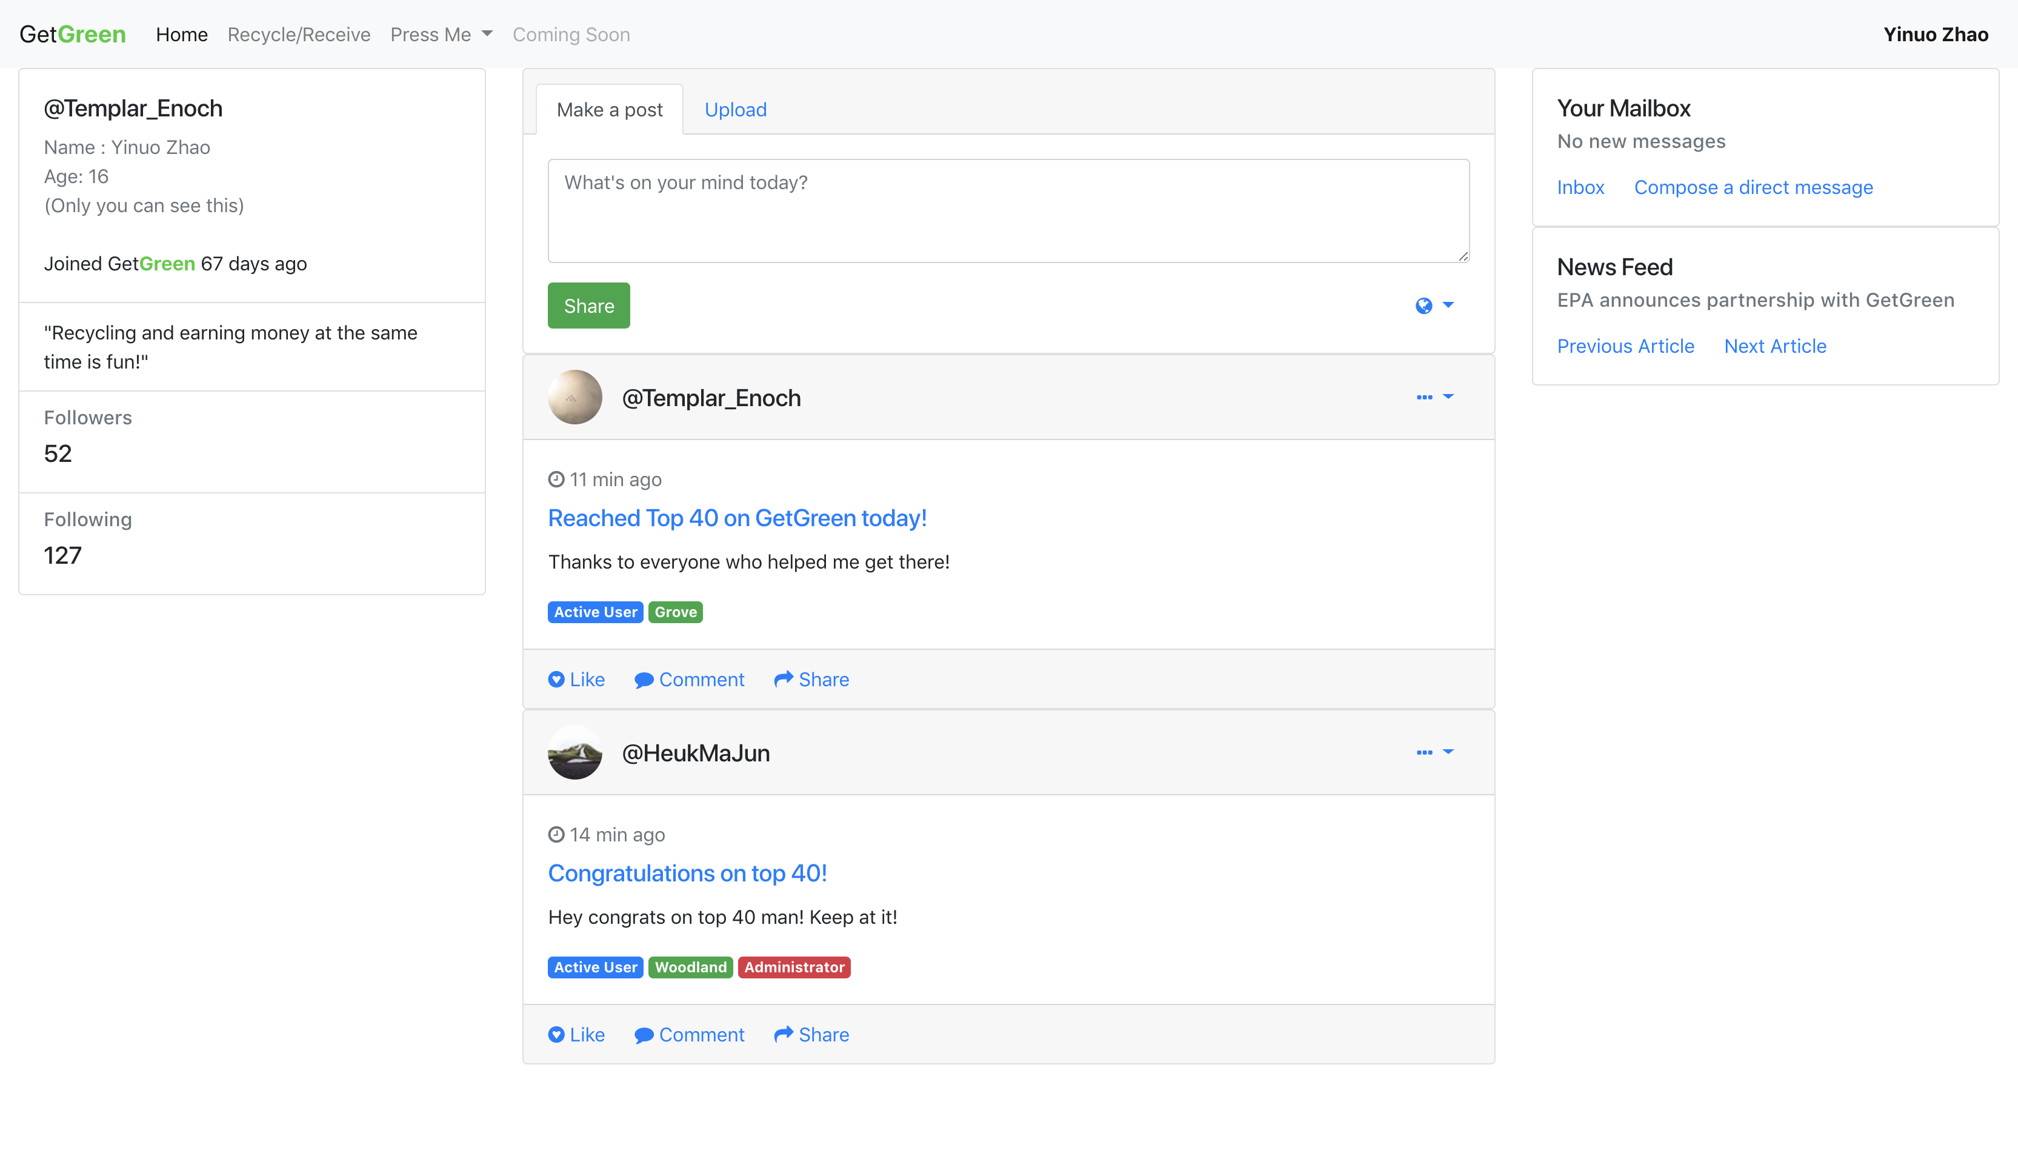This screenshot has width=2018, height=1176.
Task: Click the Share arrow on HeukMaJun's post
Action: pos(783,1034)
